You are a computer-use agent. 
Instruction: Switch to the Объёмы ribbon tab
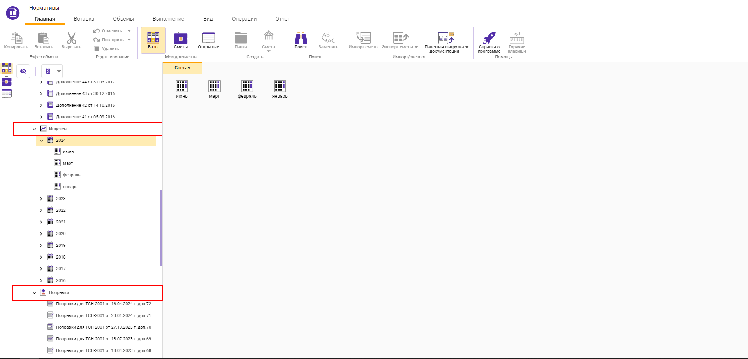tap(123, 19)
